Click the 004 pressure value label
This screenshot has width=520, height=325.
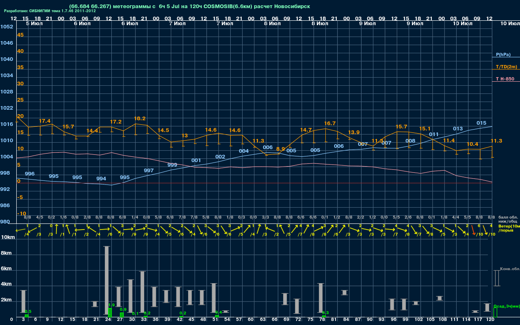click(x=244, y=151)
